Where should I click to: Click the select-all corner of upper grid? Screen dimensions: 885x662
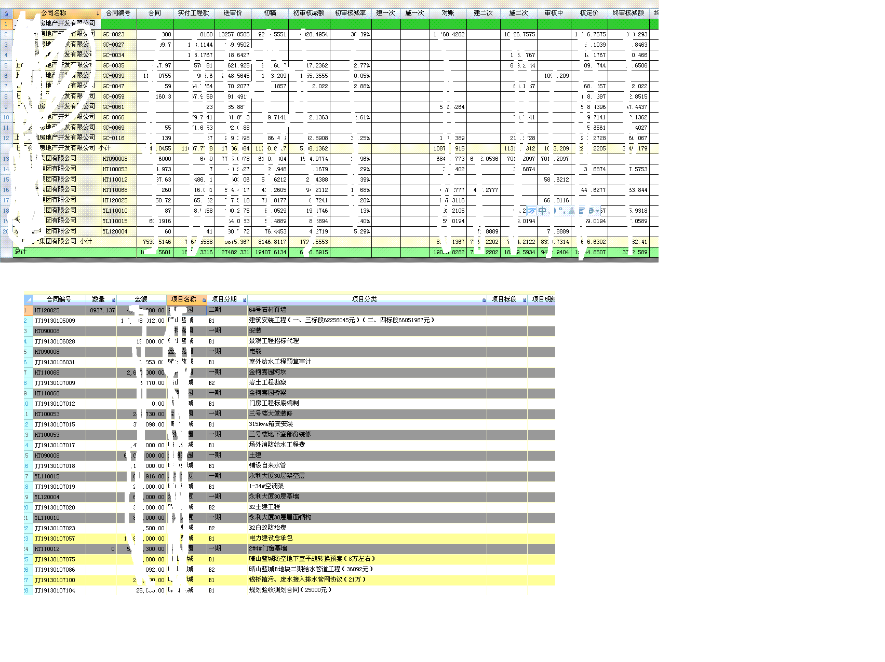click(6, 13)
